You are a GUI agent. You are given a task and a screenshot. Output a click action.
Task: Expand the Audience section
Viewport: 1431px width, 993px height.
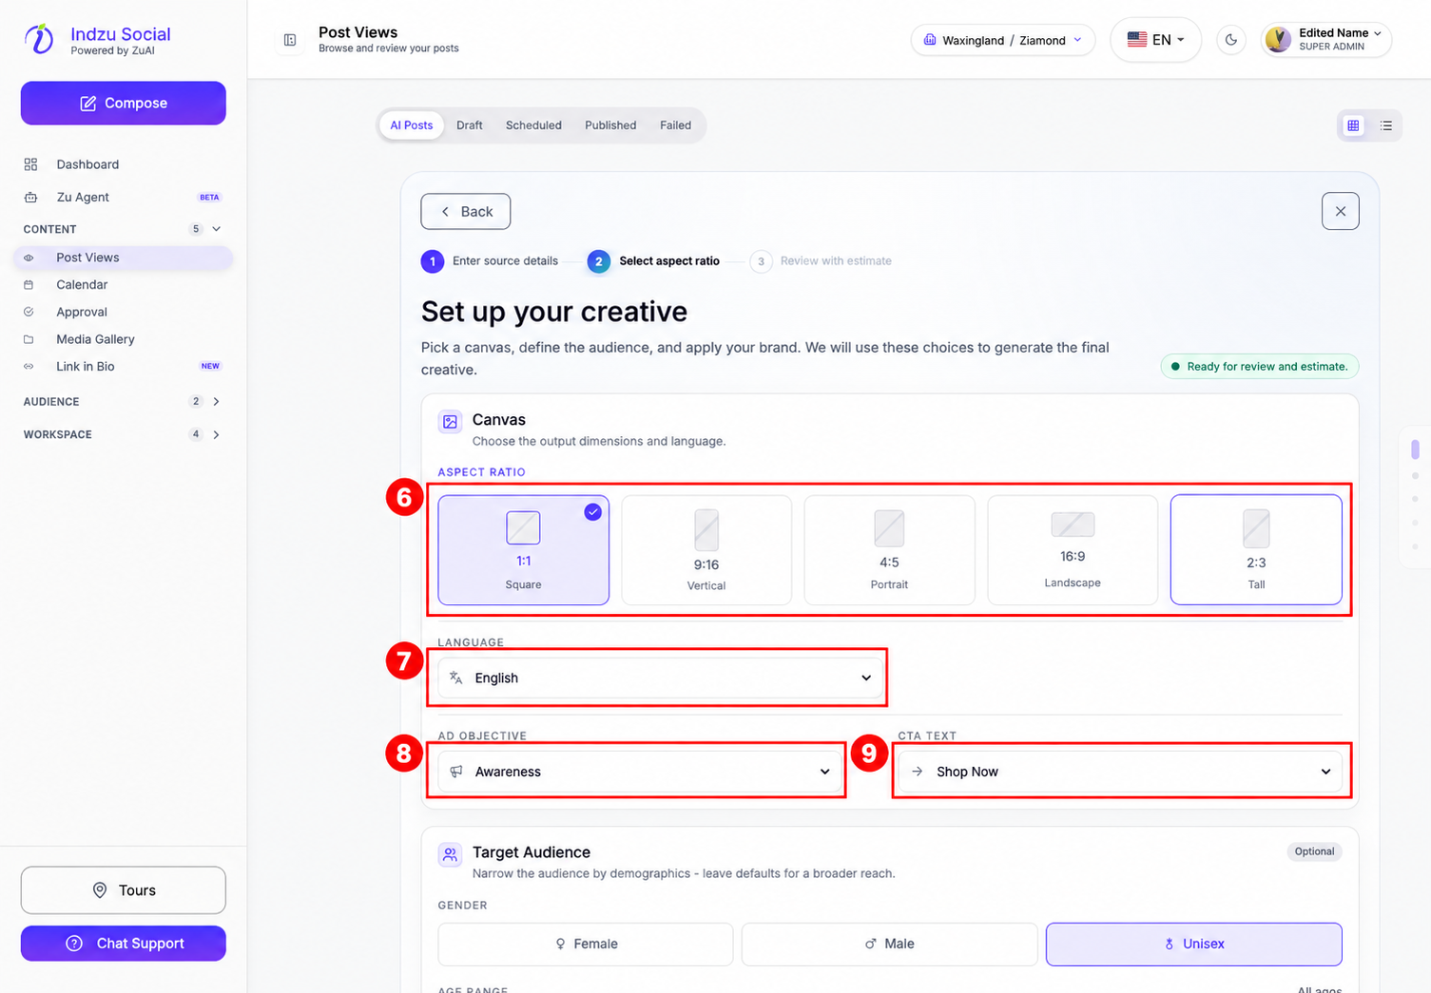point(217,402)
